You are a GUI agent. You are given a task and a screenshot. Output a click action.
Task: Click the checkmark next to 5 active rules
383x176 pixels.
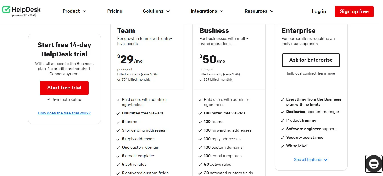tap(118, 164)
